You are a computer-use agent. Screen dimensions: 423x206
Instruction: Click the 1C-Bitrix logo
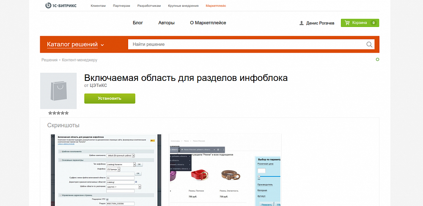pos(61,5)
